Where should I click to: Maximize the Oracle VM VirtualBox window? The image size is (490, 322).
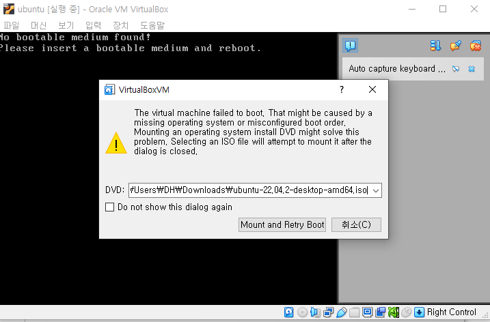pos(443,9)
